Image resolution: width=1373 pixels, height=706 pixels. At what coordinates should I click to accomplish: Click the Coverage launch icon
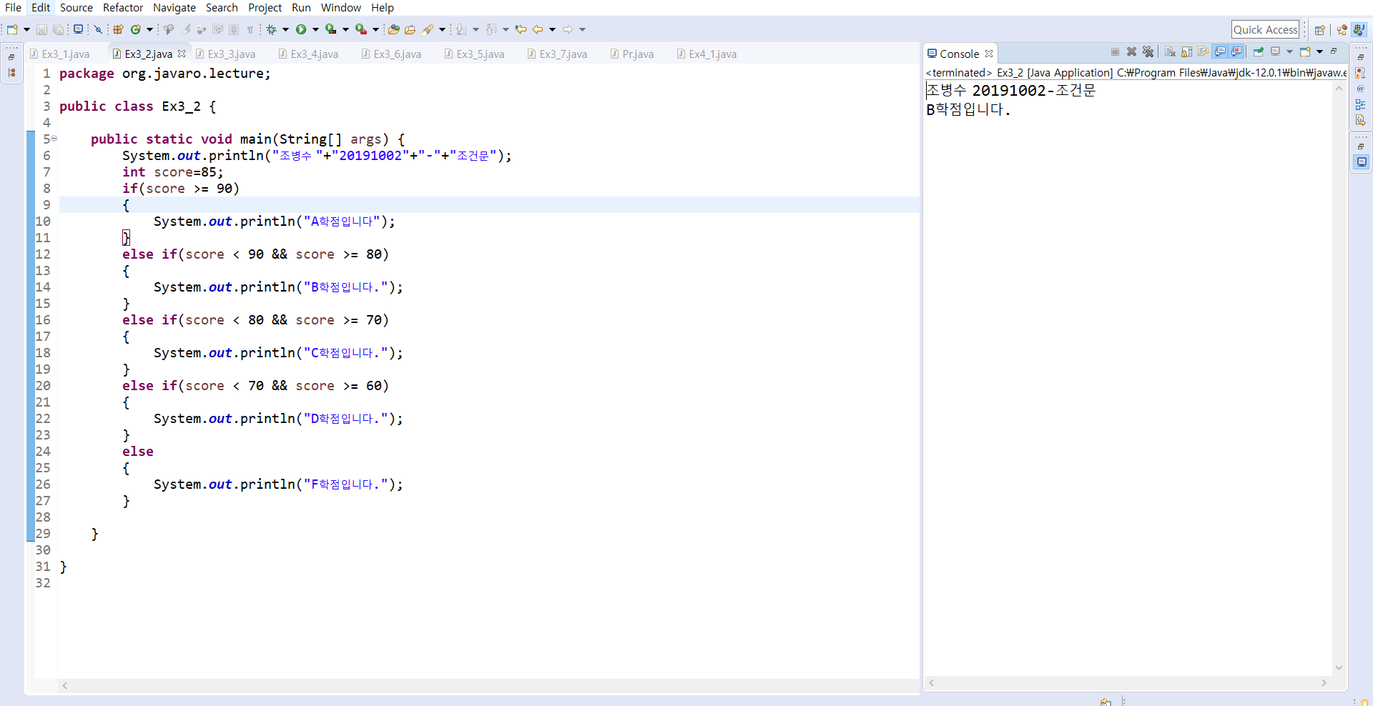click(x=331, y=29)
